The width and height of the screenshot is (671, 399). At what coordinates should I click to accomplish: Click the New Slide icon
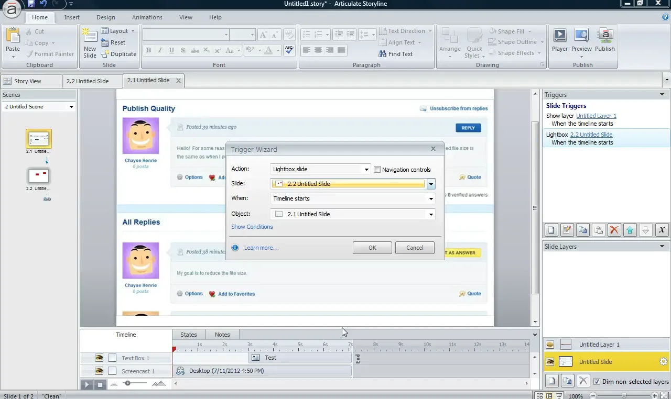[x=90, y=42]
